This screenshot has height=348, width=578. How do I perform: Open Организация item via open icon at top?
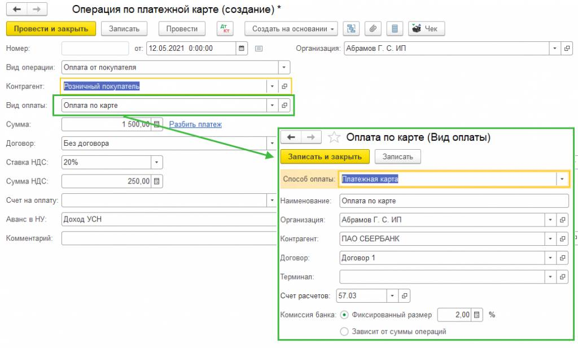click(x=567, y=49)
